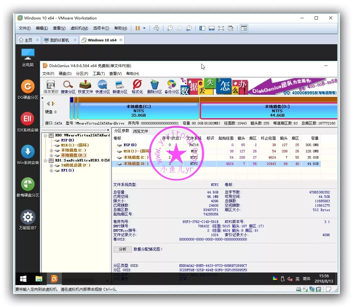Image resolution: width=353 pixels, height=307 pixels.
Task: Click New Partition (新建分区) icon
Action: click(120, 87)
